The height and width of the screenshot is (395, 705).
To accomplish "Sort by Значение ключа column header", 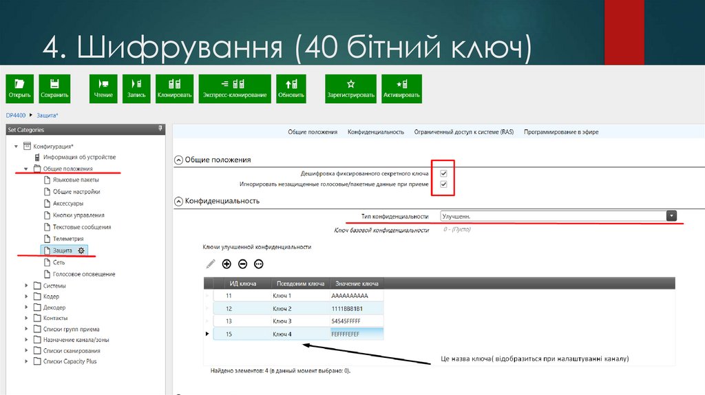I will pos(357,284).
